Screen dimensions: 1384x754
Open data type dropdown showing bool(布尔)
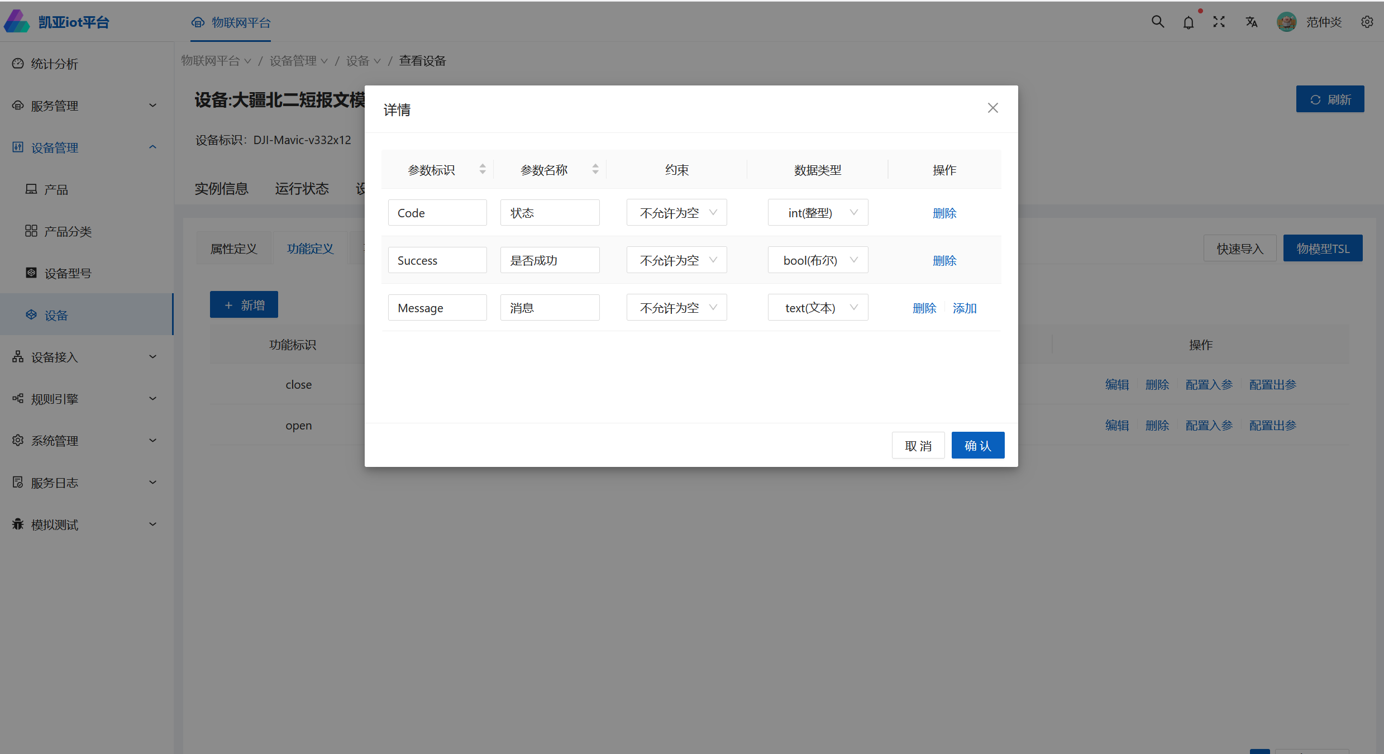tap(818, 260)
